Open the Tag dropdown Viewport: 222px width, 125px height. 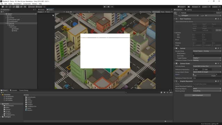point(190,15)
